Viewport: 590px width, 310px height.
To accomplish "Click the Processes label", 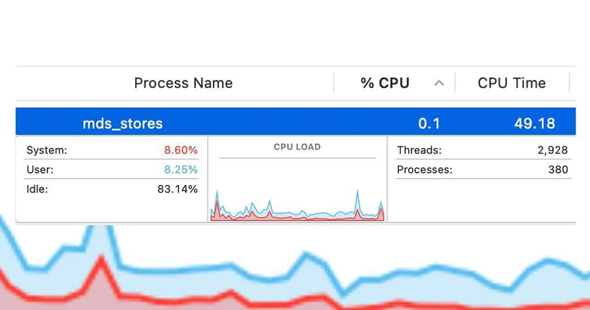I will [425, 169].
